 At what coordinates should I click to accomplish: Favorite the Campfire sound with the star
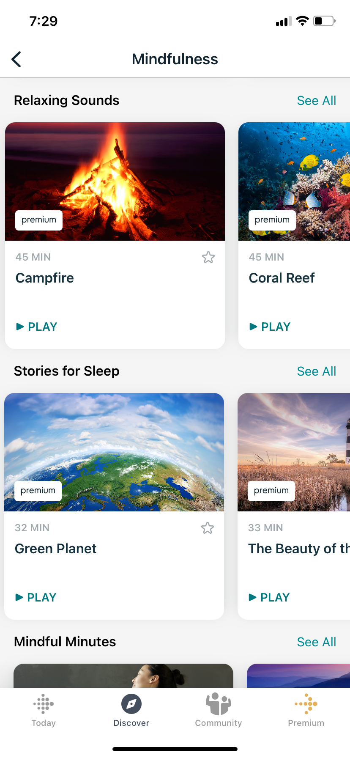pos(208,257)
